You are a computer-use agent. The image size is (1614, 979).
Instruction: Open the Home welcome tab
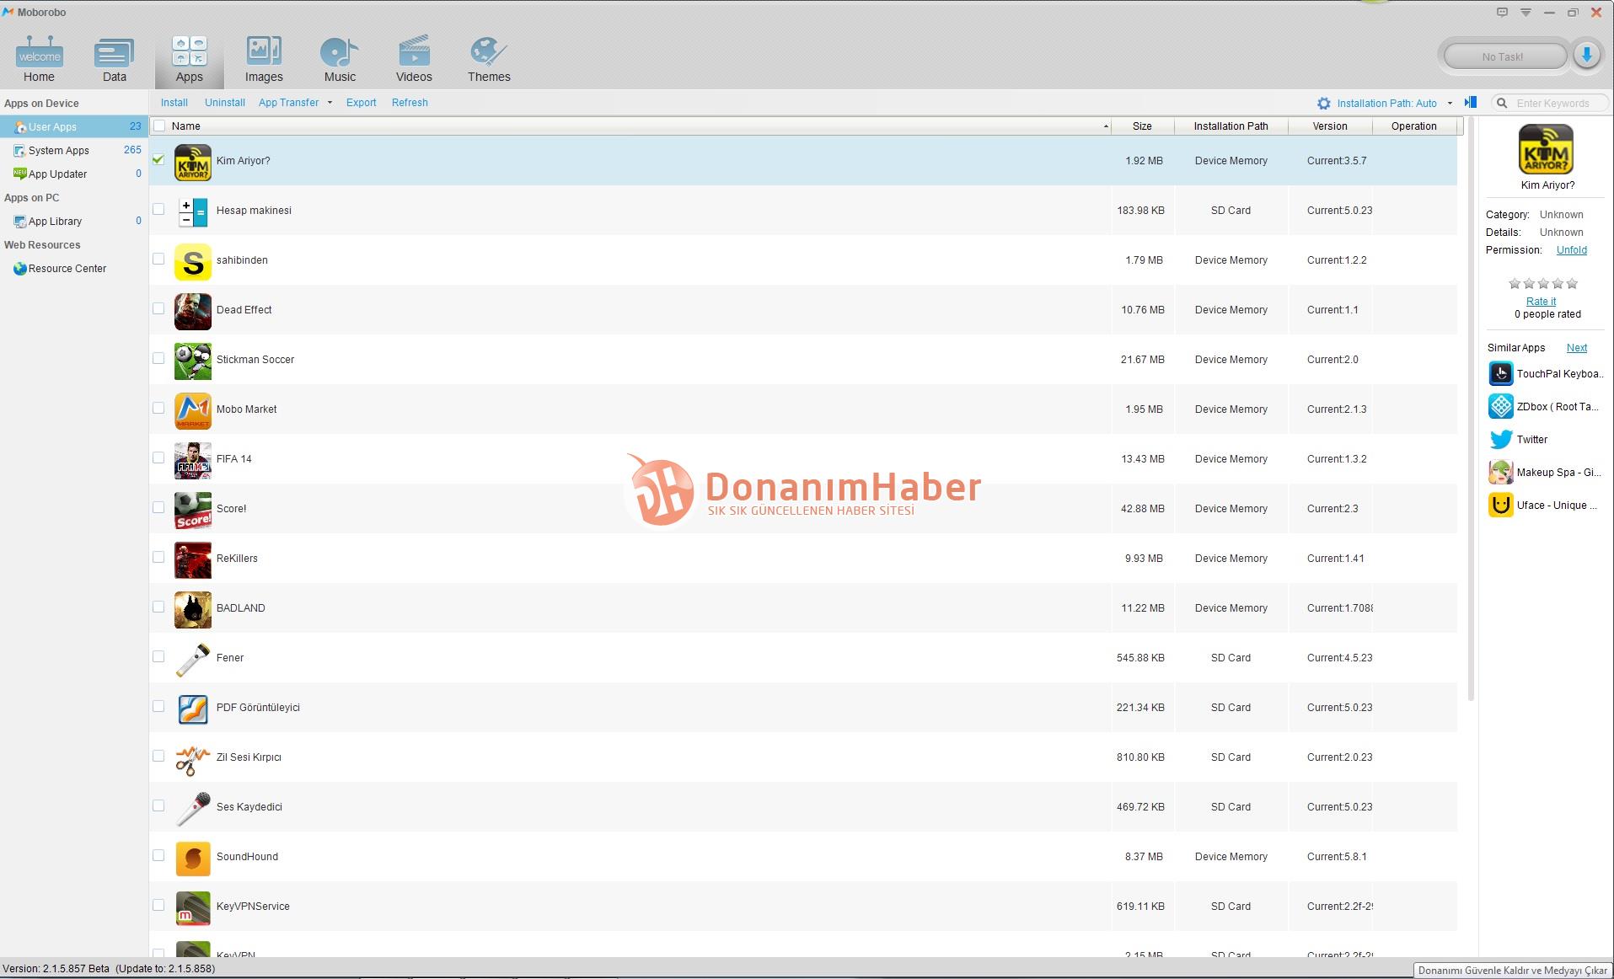click(39, 59)
